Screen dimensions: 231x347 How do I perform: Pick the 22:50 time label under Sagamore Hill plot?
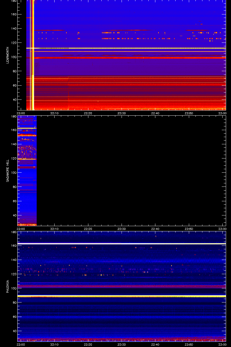(189, 229)
